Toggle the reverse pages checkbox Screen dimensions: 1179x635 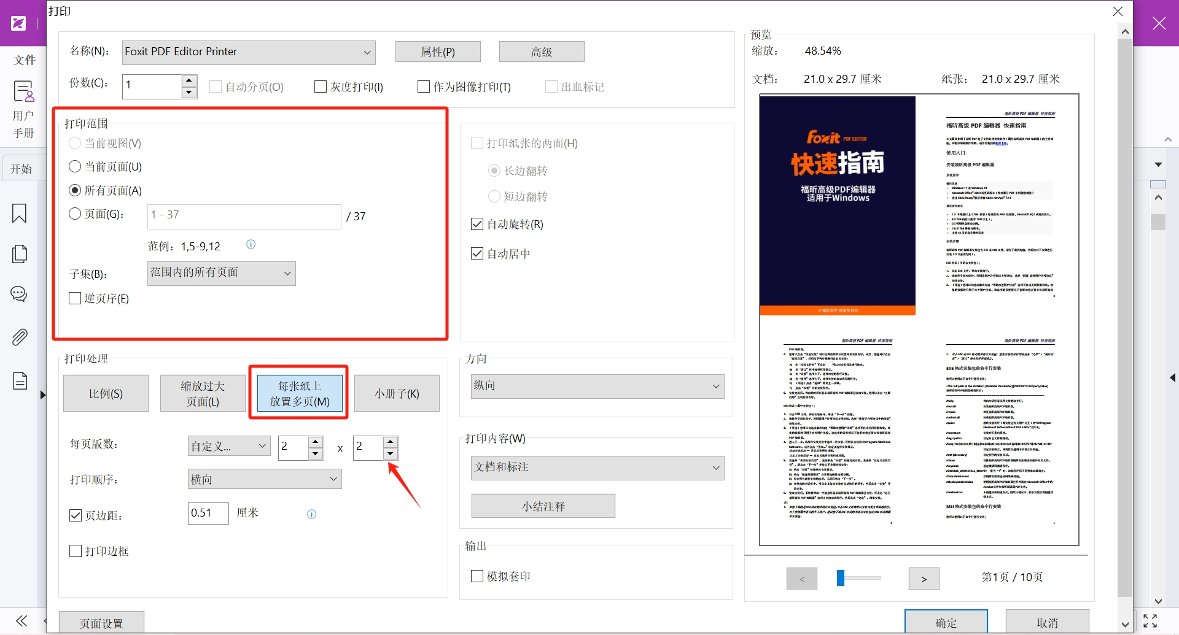click(76, 299)
